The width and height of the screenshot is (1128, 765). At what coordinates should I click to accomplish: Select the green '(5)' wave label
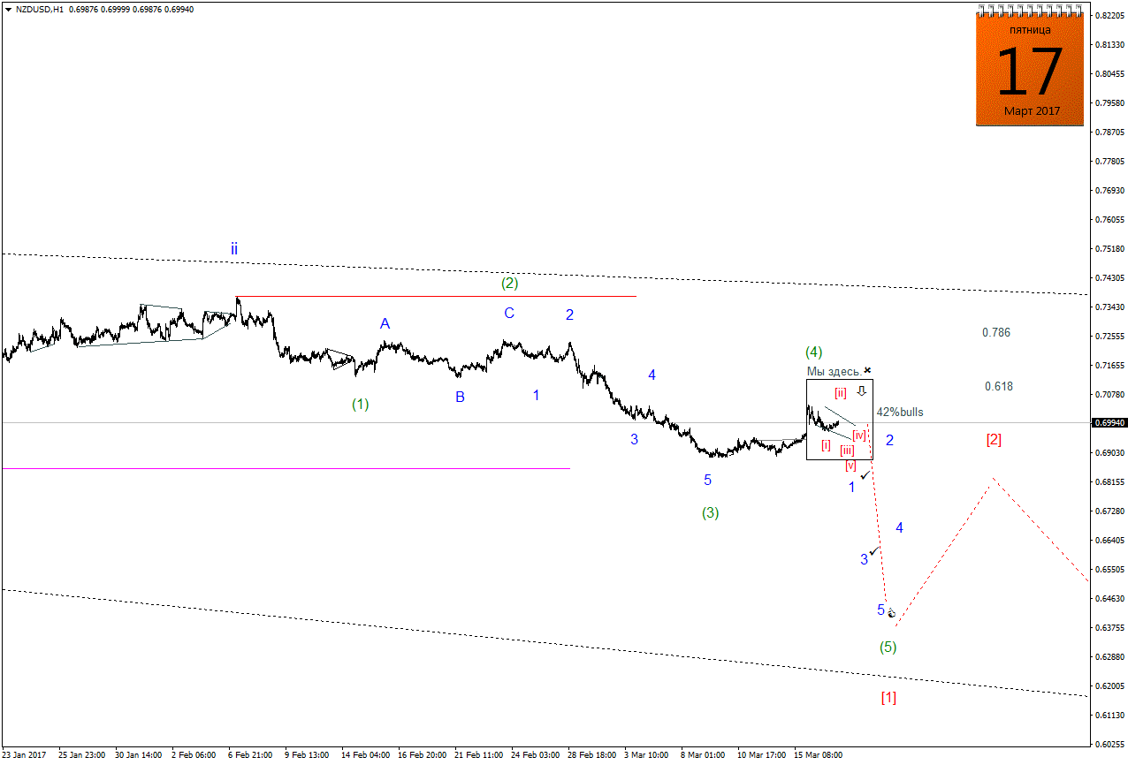click(x=888, y=647)
